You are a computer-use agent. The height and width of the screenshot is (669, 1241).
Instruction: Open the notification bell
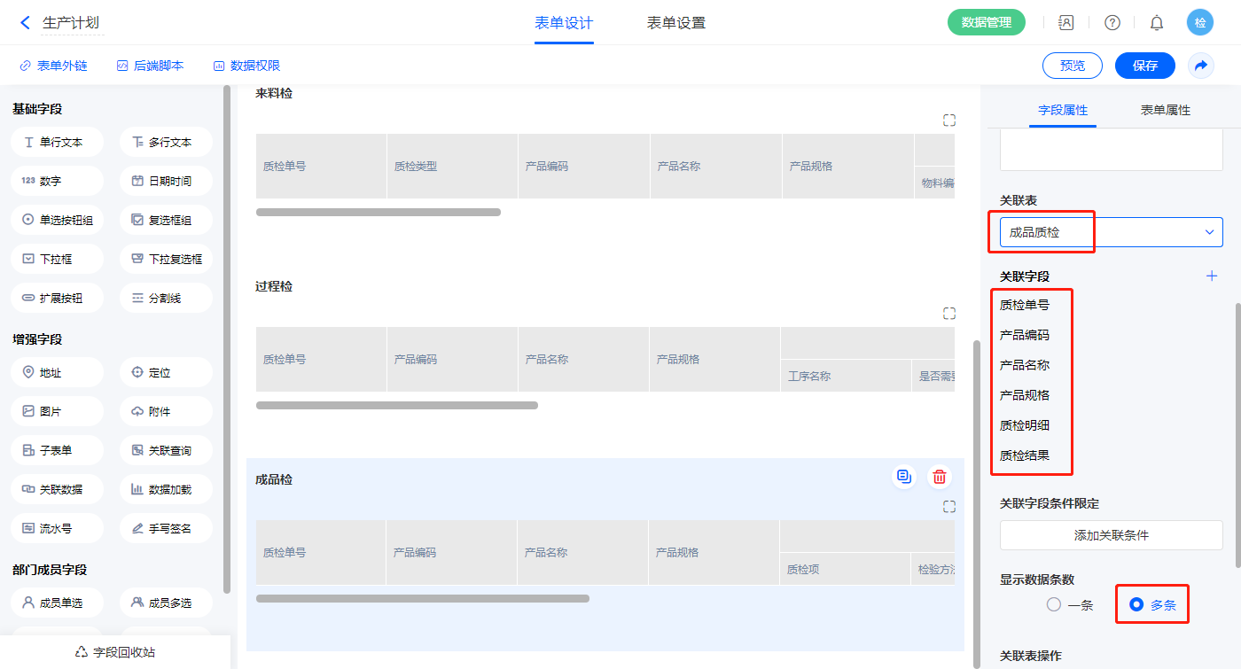coord(1157,23)
